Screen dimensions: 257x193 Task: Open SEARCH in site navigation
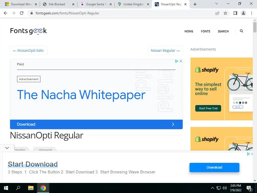click(x=223, y=31)
